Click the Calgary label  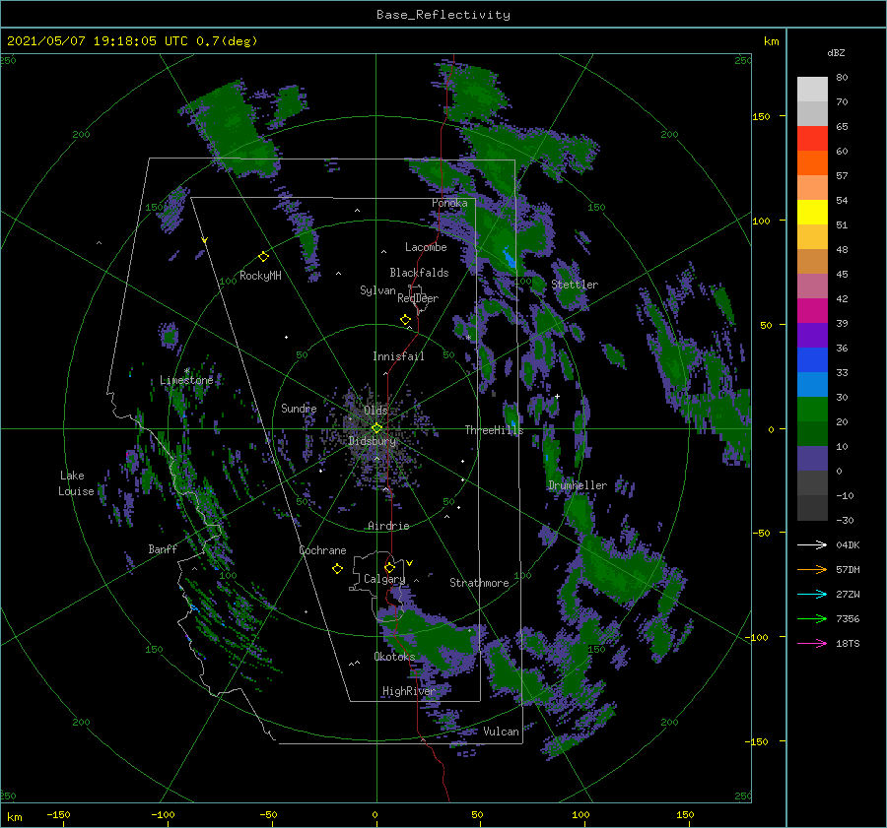click(384, 579)
